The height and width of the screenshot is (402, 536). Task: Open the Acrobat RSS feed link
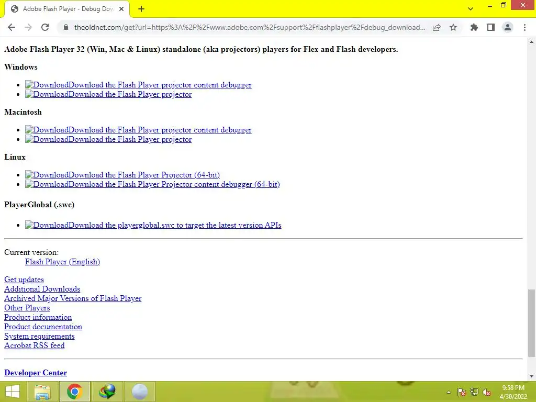[x=34, y=345]
